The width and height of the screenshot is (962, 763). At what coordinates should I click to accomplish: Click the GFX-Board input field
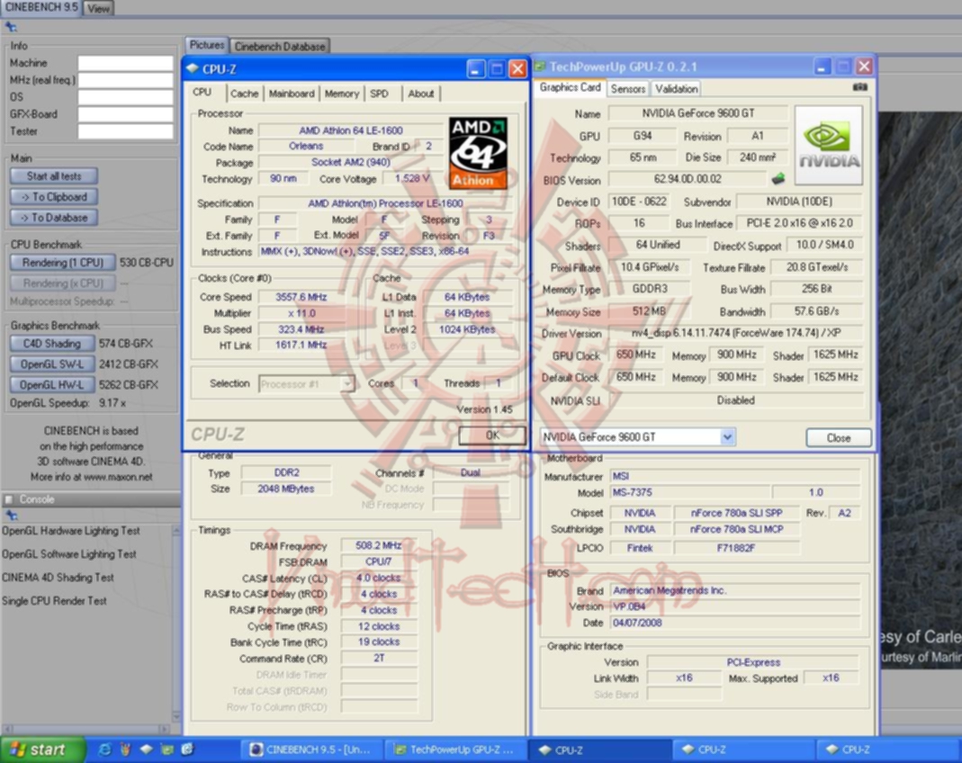(x=125, y=114)
